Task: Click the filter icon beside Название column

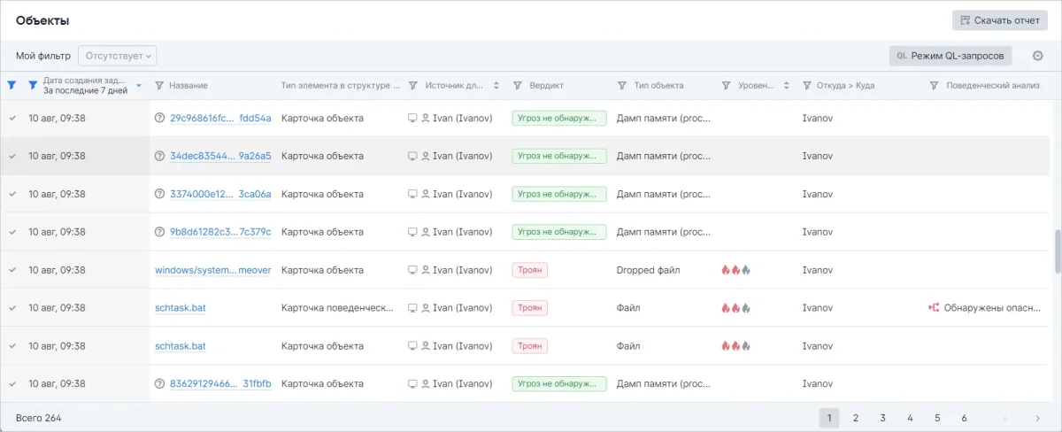Action: click(159, 86)
